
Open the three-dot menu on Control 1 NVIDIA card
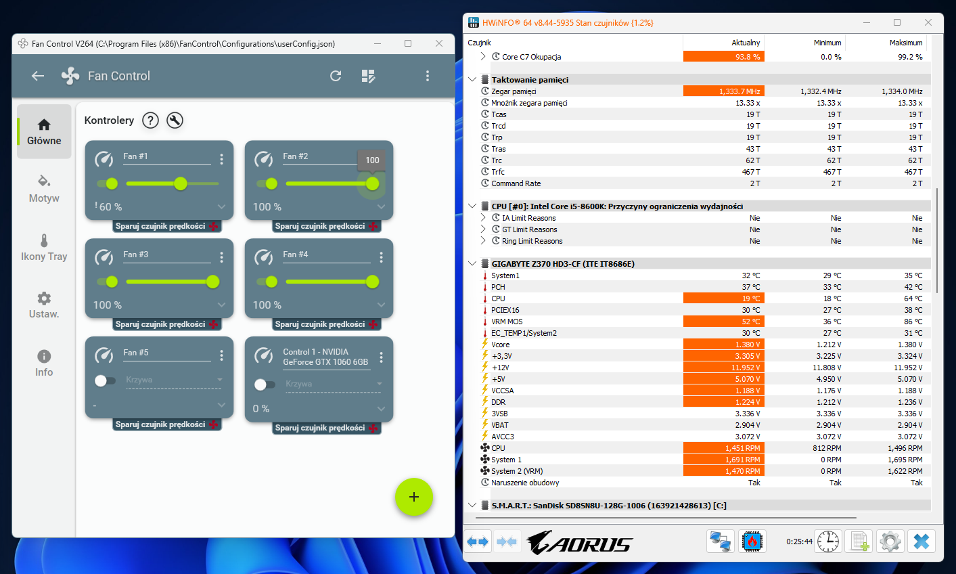pyautogui.click(x=381, y=357)
